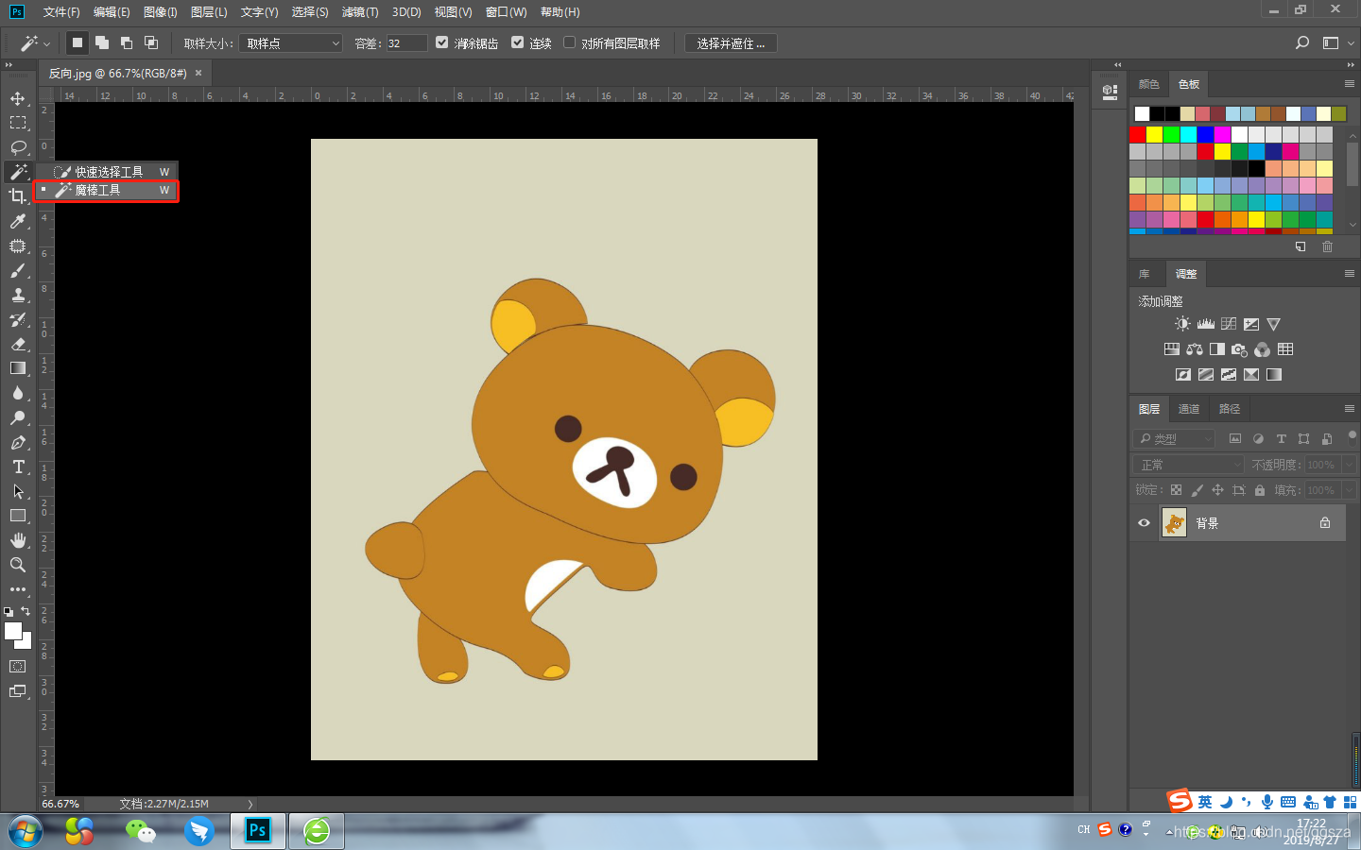The height and width of the screenshot is (850, 1361).
Task: Click the 容差 tolerance input field
Action: coord(406,43)
